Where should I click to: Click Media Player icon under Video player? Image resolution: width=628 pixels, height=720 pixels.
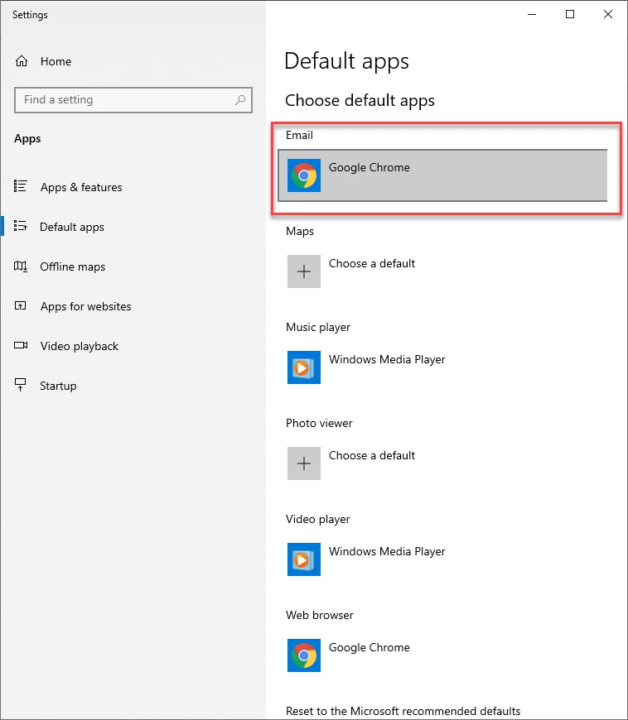coord(304,559)
